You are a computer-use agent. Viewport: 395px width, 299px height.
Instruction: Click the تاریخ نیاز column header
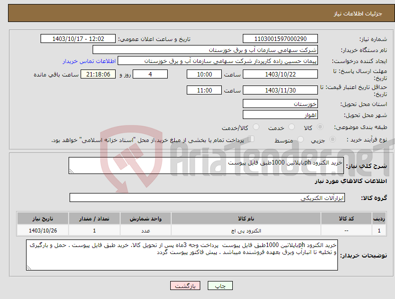tap(43, 218)
